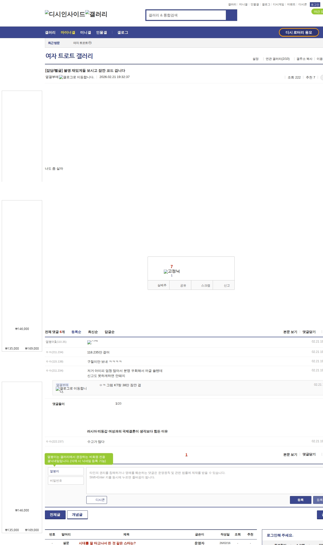Click the 여자 트로트 갤러리 title
Image resolution: width=323 pixels, height=545 pixels.
tap(69, 56)
